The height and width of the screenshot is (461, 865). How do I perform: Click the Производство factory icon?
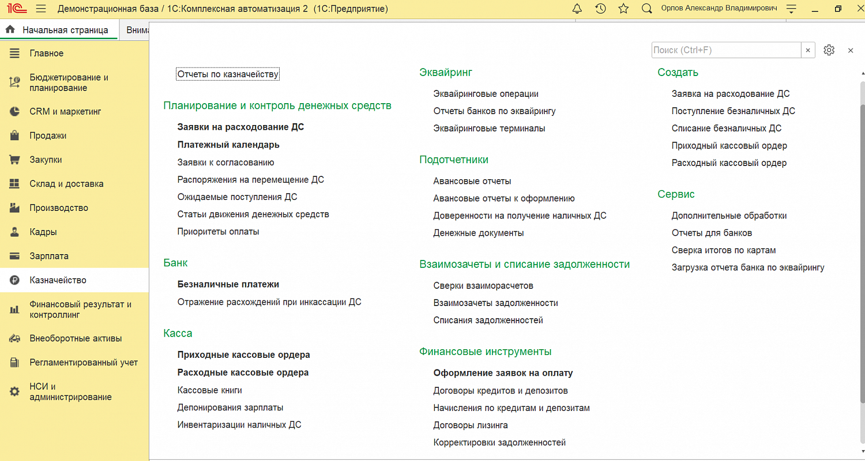(x=15, y=208)
